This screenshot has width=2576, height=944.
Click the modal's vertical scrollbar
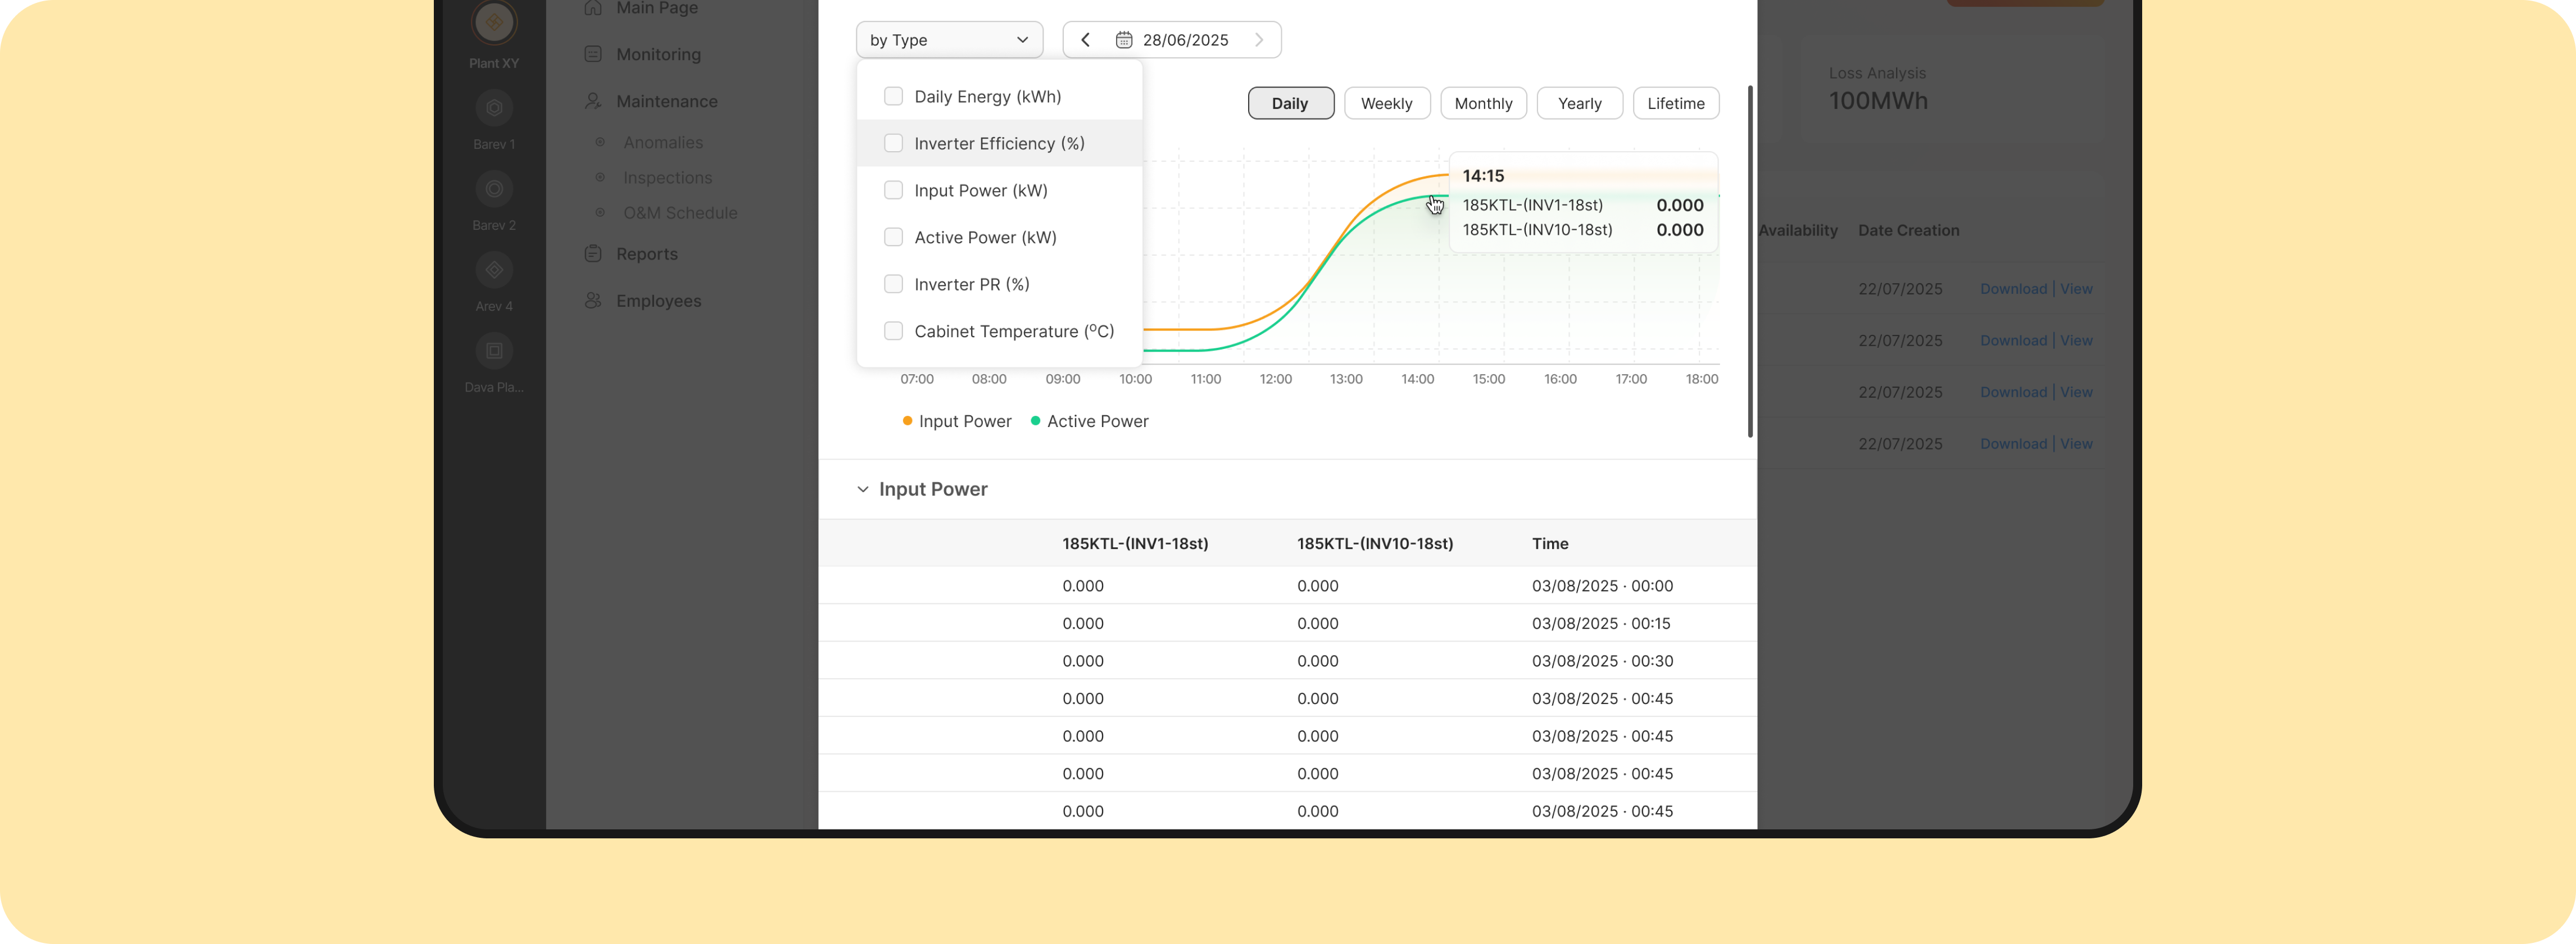1749,260
